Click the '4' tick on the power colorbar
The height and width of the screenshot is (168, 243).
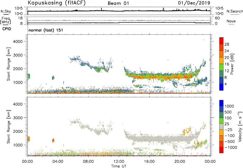pos(225,84)
